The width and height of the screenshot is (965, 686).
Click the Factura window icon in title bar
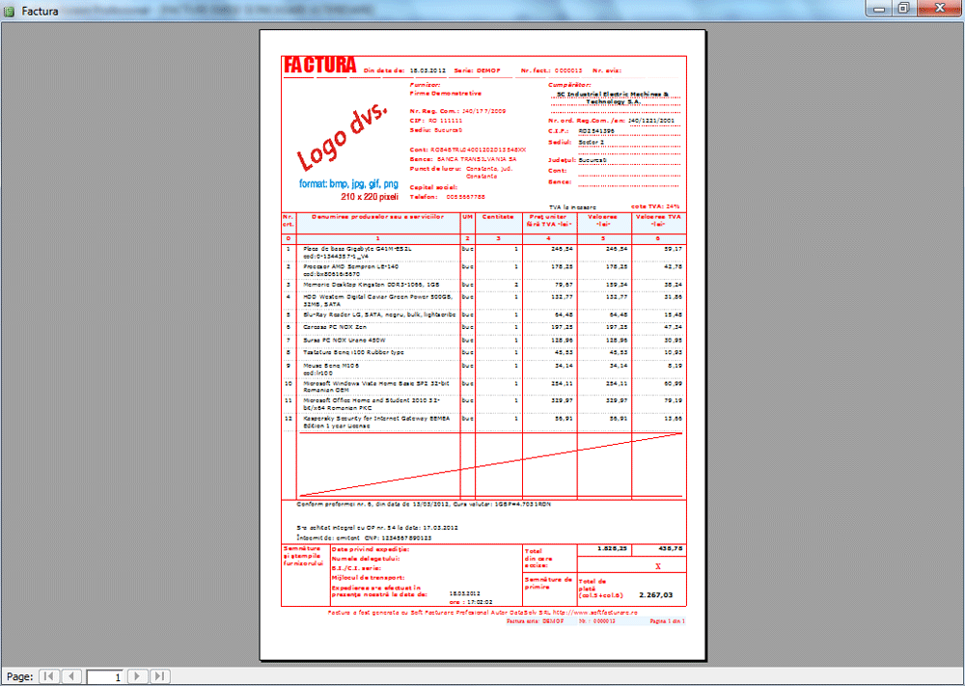pyautogui.click(x=10, y=9)
